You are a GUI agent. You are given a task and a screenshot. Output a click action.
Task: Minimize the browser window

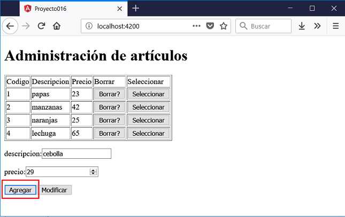[x=290, y=9]
